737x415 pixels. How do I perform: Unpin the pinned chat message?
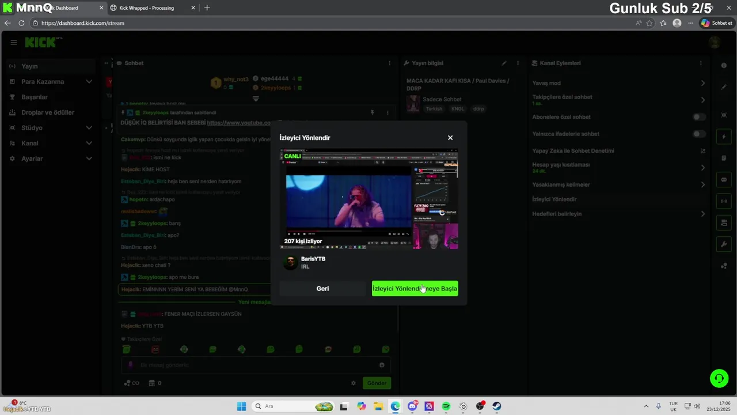[x=372, y=112]
